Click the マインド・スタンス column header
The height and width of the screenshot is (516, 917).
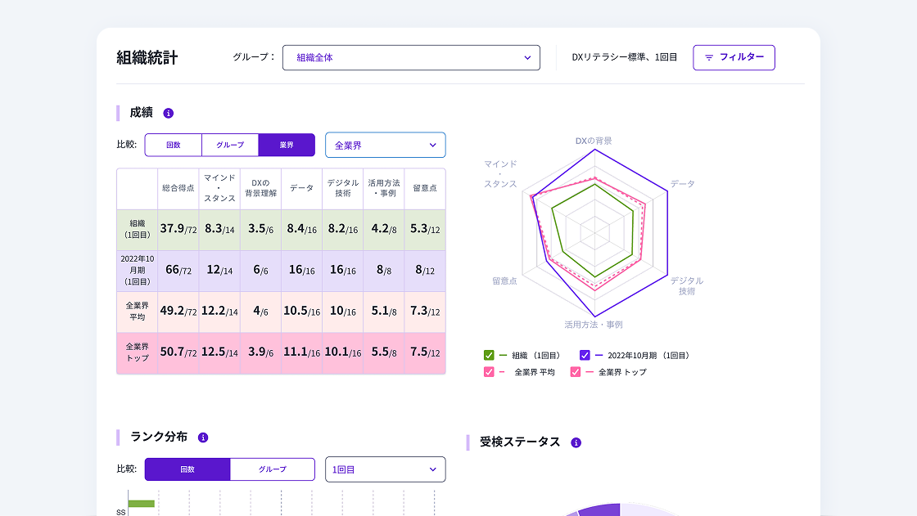click(x=219, y=188)
